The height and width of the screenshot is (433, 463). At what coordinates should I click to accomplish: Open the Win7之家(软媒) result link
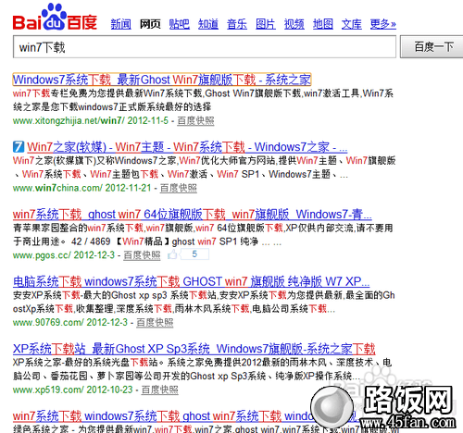tap(187, 147)
